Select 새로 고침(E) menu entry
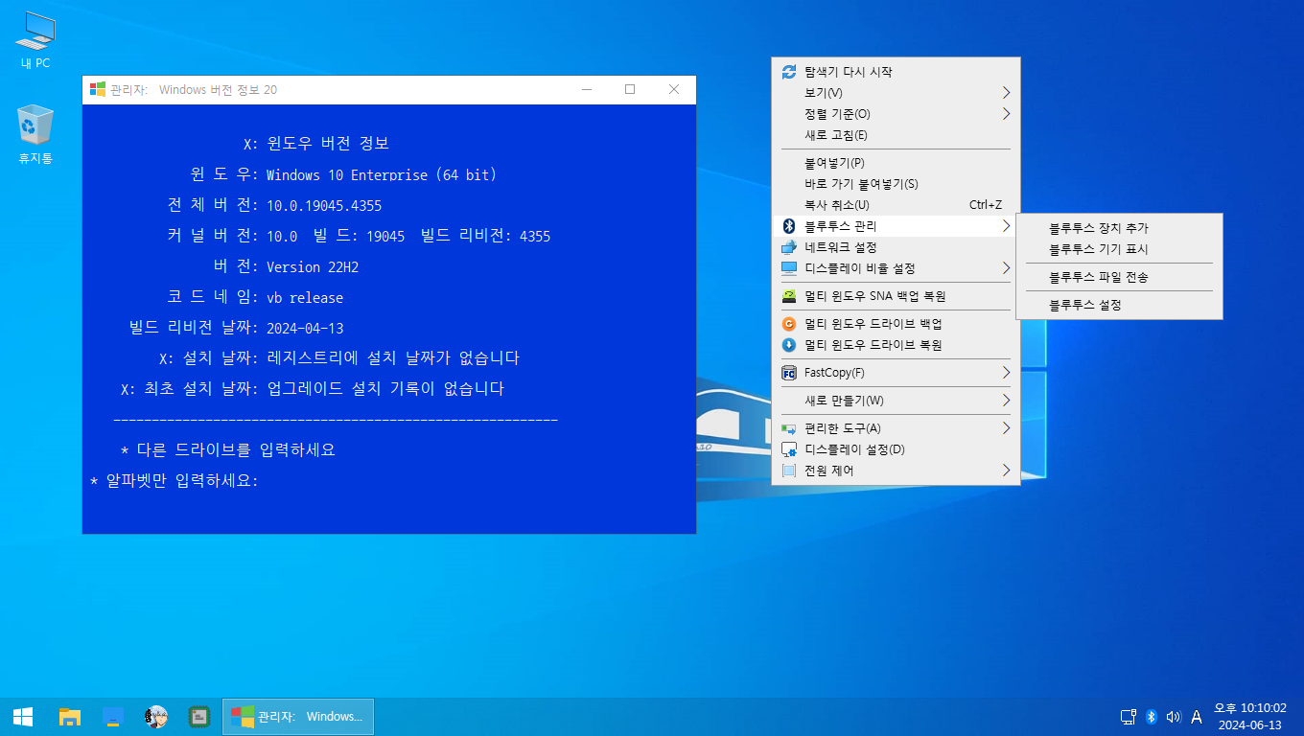 tap(896, 135)
